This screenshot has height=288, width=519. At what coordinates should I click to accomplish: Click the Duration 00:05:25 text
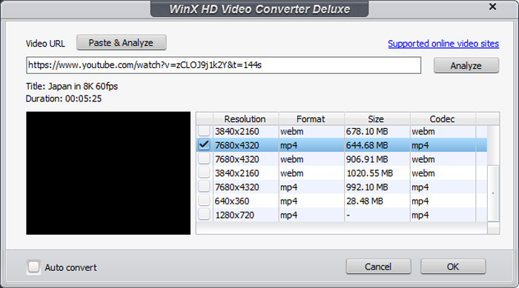(64, 99)
